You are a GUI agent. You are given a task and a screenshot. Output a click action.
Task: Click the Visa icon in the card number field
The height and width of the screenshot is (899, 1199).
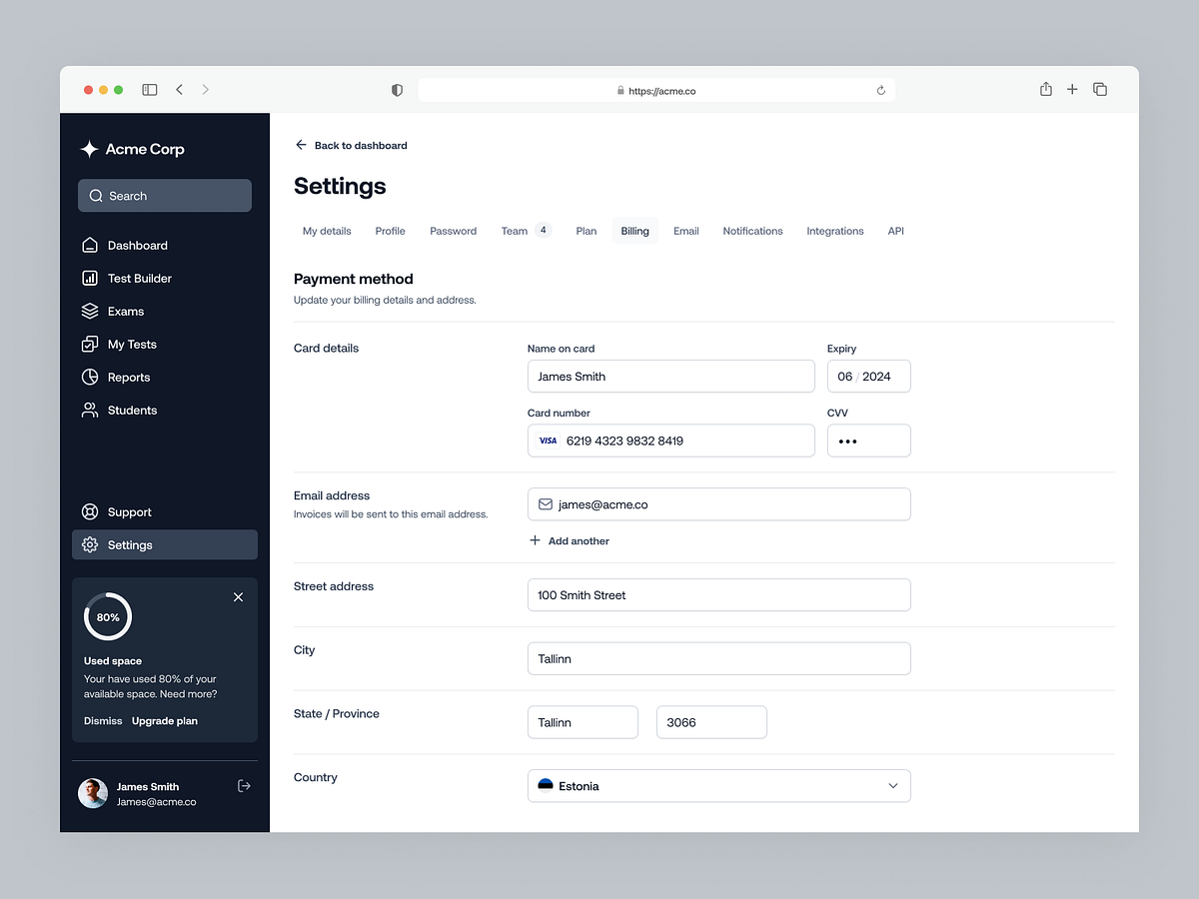(x=548, y=440)
